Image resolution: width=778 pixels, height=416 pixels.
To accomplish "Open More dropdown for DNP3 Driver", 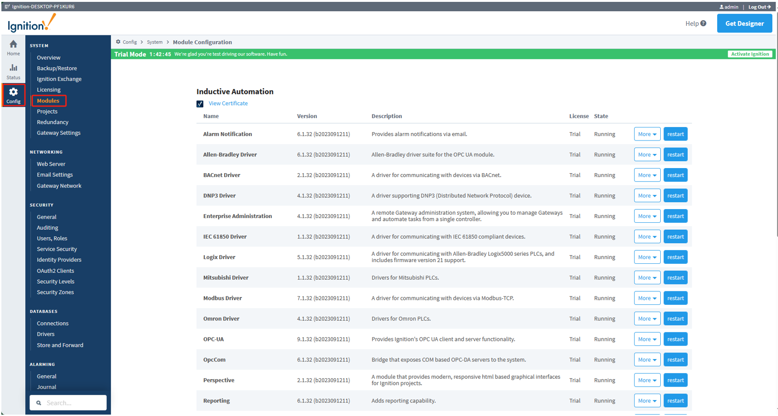I will coord(647,196).
